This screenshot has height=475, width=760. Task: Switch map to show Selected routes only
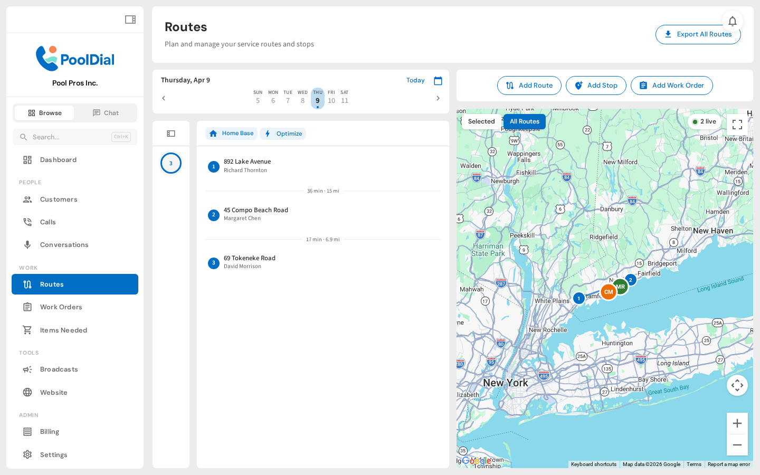481,121
